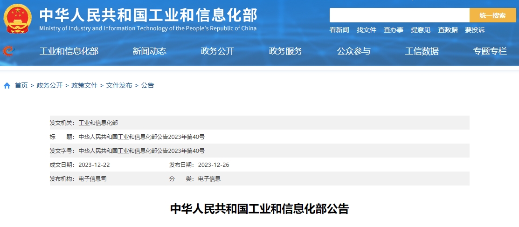This screenshot has width=519, height=227.
Task: Open 工业和信息化部 navigation menu
Action: (x=69, y=51)
